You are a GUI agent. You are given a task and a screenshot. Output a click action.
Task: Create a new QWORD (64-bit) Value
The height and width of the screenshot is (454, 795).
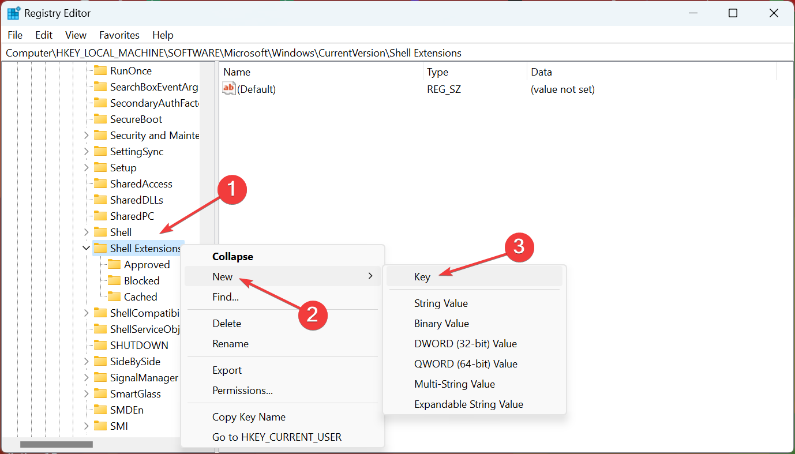click(474, 364)
